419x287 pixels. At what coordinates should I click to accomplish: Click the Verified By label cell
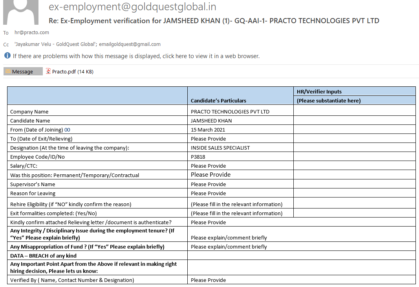click(97, 280)
